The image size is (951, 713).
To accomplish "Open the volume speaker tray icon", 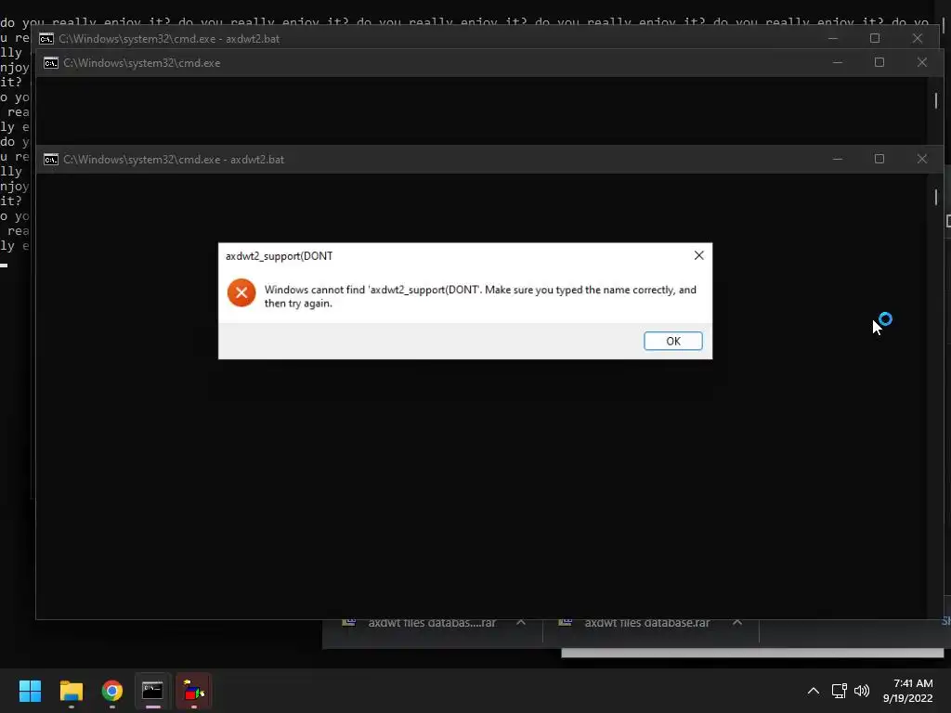I will tap(862, 691).
